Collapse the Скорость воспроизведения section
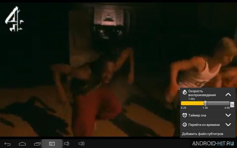 coord(228,95)
